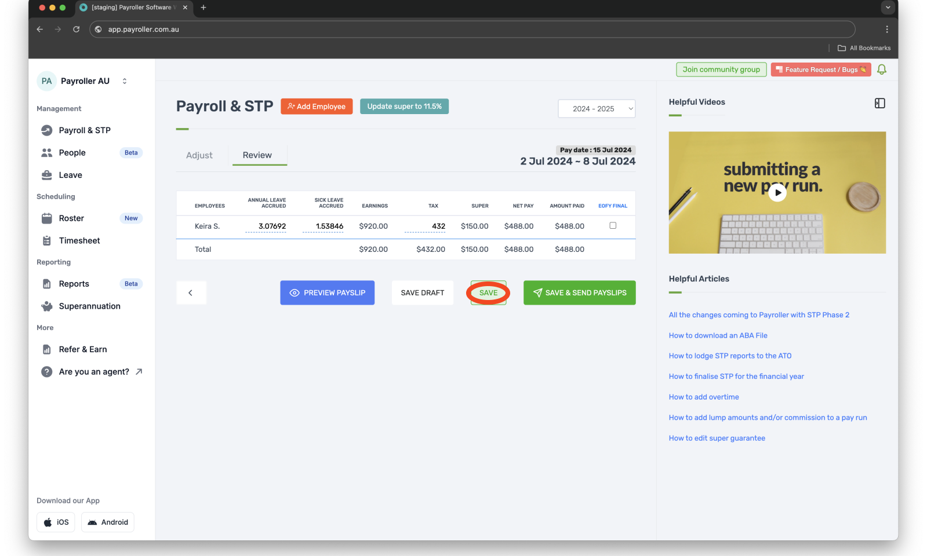Click the browser address bar

click(472, 29)
